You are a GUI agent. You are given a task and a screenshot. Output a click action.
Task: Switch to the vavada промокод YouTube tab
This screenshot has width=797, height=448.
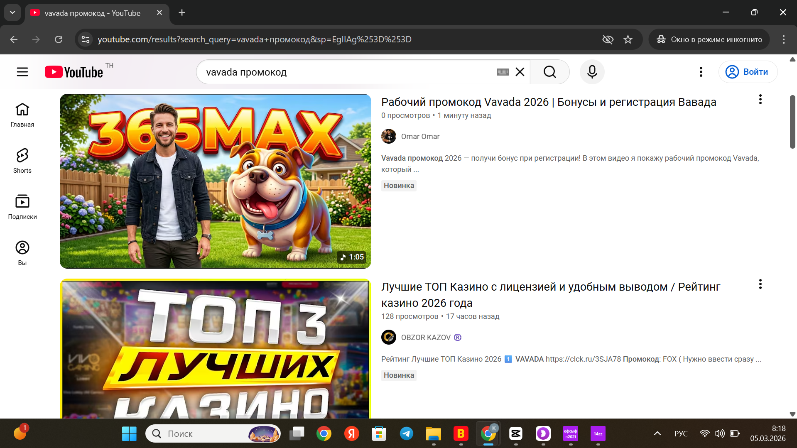click(x=93, y=13)
